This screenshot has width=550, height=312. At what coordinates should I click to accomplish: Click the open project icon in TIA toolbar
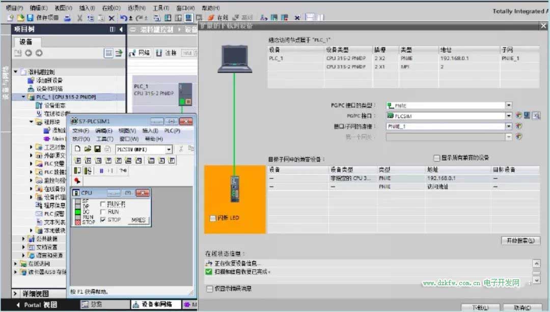pyautogui.click(x=21, y=17)
